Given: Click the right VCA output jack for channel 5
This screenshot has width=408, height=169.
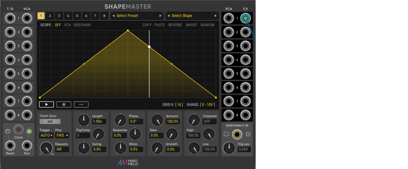Looking at the screenshot, I should point(229,73).
